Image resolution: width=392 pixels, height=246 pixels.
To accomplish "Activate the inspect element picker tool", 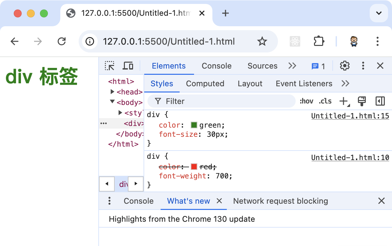I will pos(109,66).
